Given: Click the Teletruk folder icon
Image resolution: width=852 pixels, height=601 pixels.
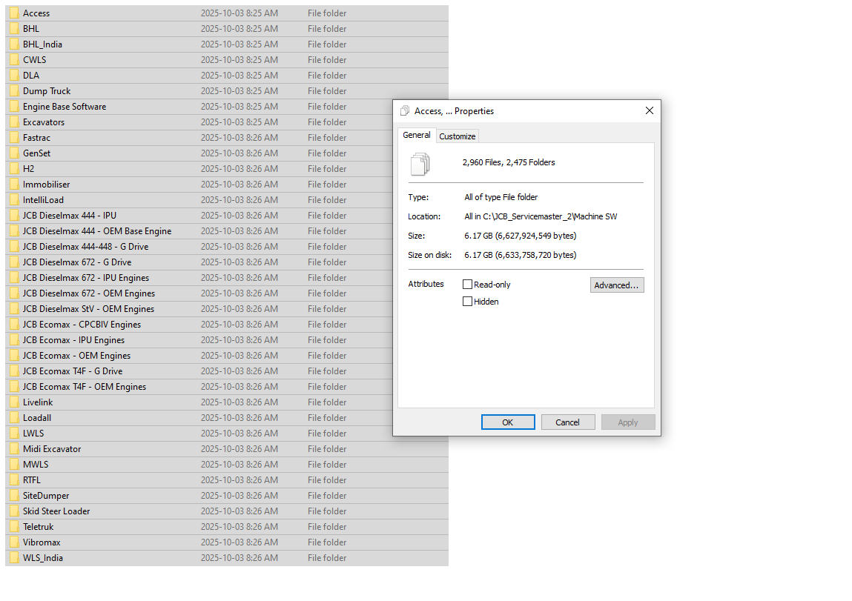Looking at the screenshot, I should (x=13, y=526).
